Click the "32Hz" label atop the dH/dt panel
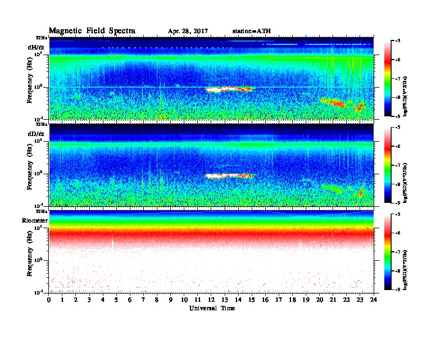 [x=42, y=38]
